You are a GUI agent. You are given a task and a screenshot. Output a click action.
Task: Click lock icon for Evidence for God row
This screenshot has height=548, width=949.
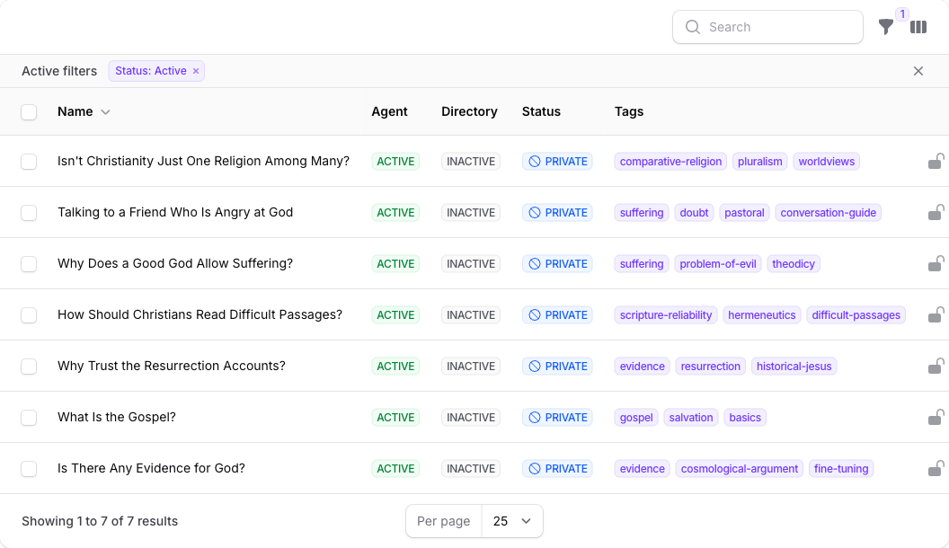936,469
